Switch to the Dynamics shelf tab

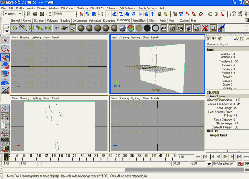click(x=109, y=21)
